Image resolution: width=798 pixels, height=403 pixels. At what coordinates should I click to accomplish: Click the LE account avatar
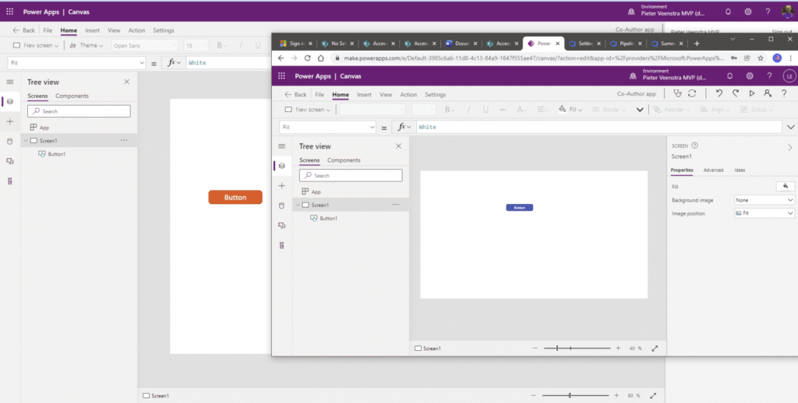point(789,76)
